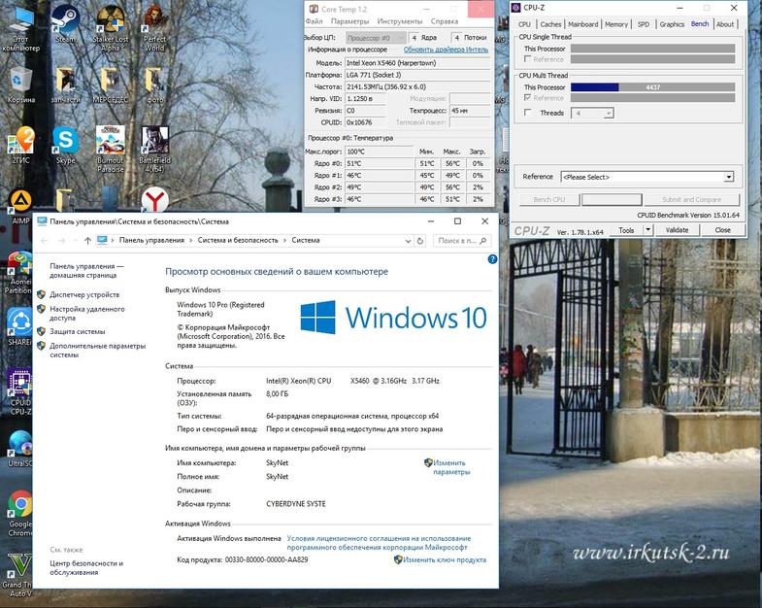Launch the 2ГИС desktop shortcut
This screenshot has height=608, width=762.
click(20, 145)
